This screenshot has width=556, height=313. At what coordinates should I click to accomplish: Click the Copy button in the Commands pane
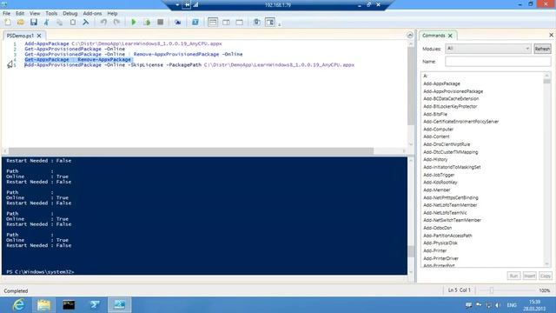(x=545, y=276)
